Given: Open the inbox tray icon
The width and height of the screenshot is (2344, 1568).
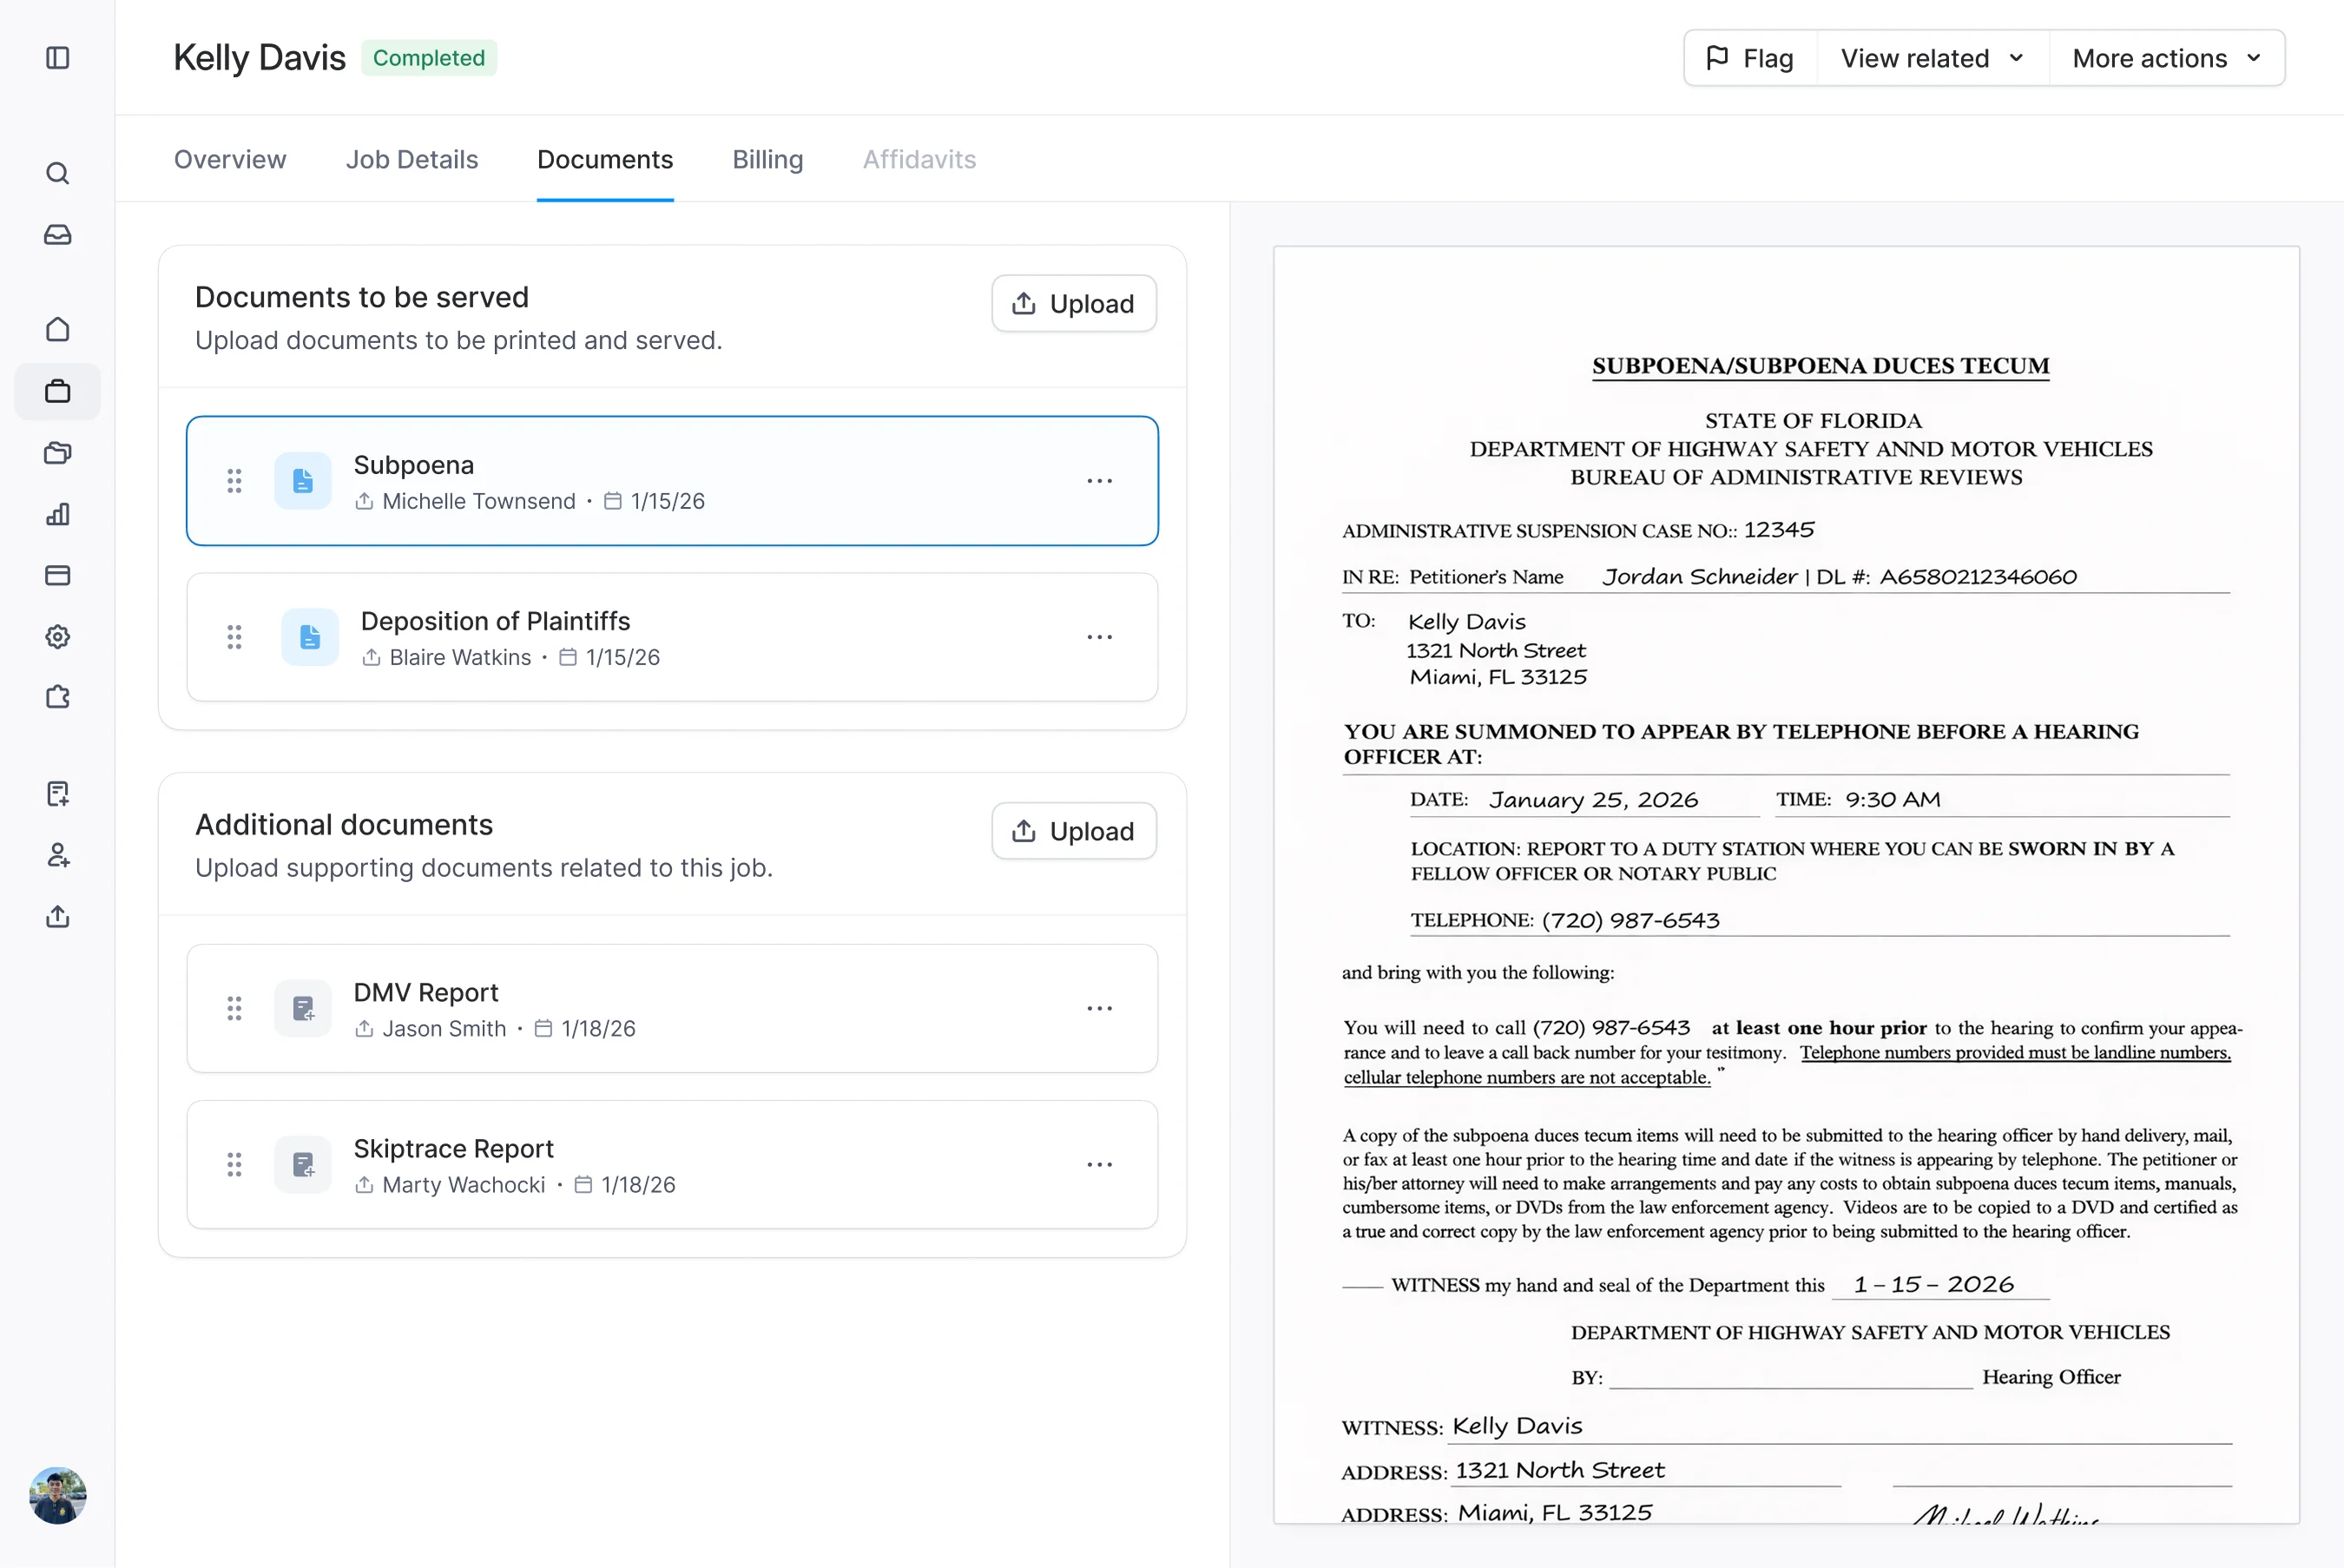Looking at the screenshot, I should [x=58, y=235].
